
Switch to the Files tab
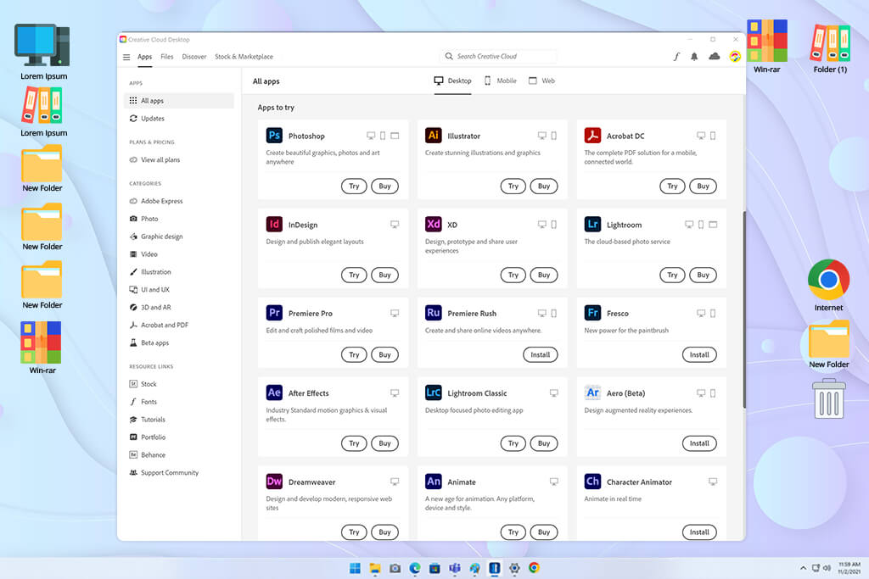[x=167, y=57]
